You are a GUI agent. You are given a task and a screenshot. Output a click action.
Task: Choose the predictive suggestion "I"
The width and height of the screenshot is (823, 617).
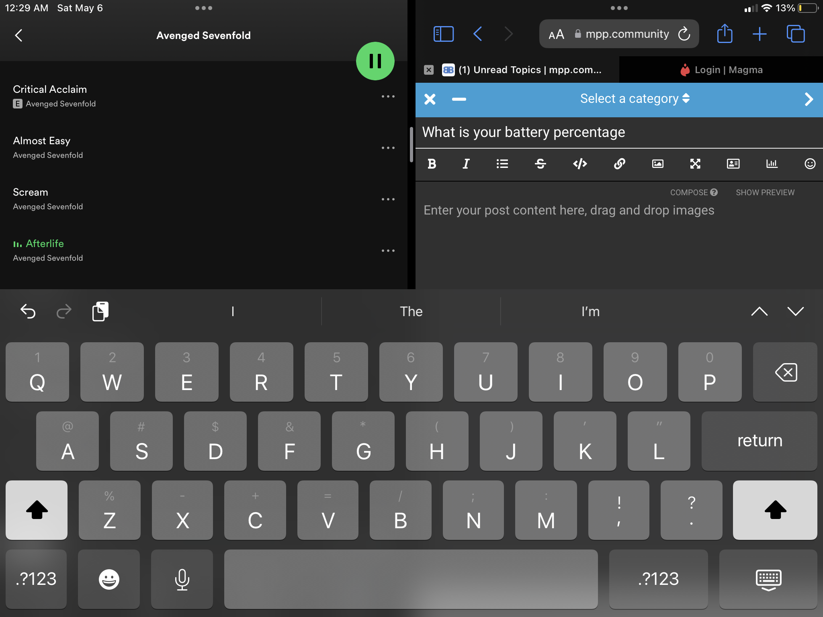pos(233,311)
